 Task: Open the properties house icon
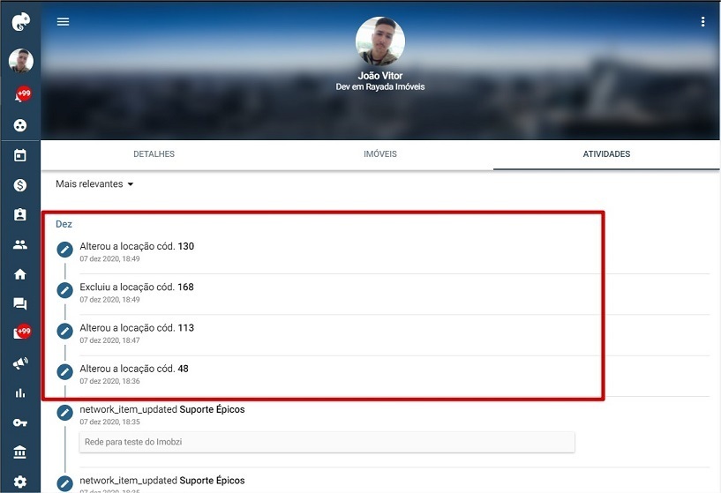click(20, 274)
